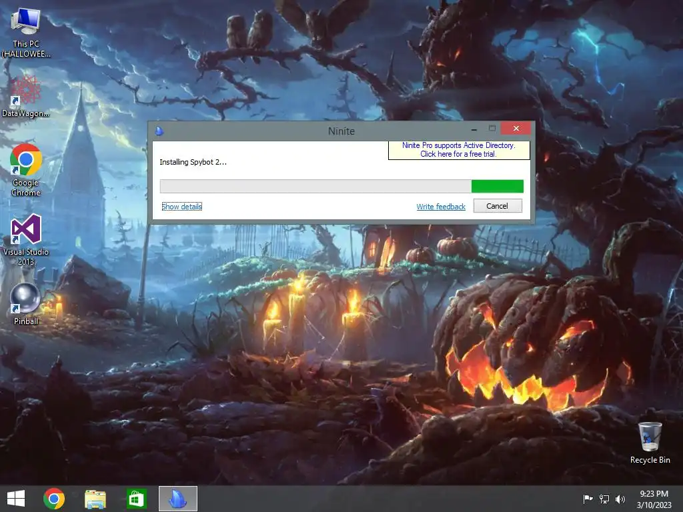Click the Ninite taskbar button
Screen dimensions: 683x512
[177, 499]
